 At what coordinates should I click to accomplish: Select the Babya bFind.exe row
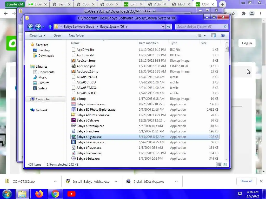coord(145,131)
